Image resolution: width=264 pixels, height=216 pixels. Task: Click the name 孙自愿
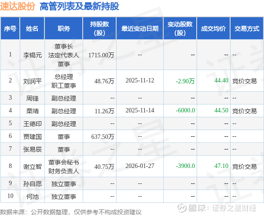point(33,184)
